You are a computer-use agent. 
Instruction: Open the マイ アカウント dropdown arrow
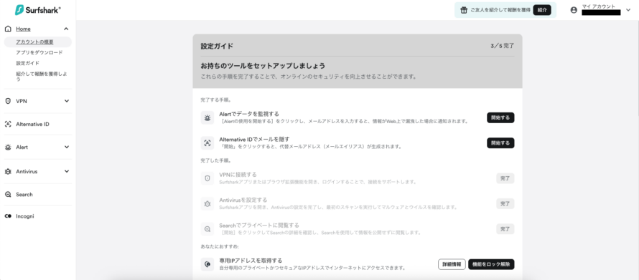(628, 10)
